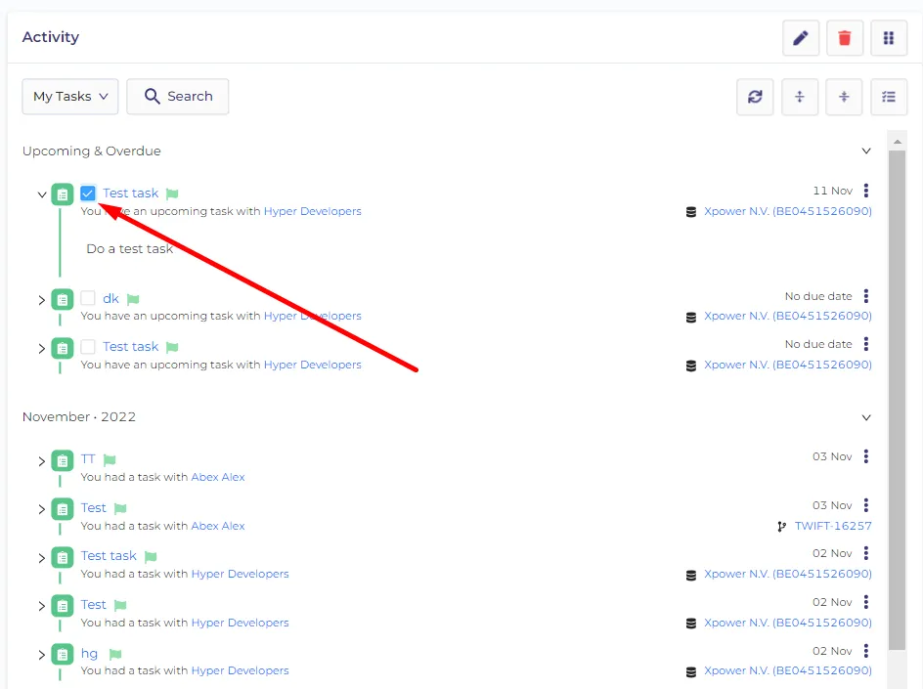Open three-dot menu for TT task
The image size is (923, 689).
(866, 456)
